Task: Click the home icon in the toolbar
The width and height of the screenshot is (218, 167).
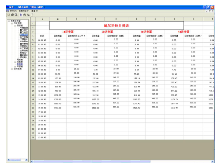Action: [x=20, y=15]
